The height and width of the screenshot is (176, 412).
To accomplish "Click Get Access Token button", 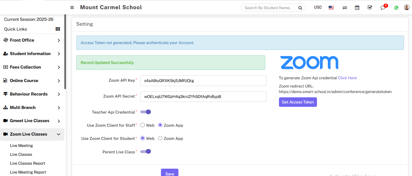I will click(298, 102).
